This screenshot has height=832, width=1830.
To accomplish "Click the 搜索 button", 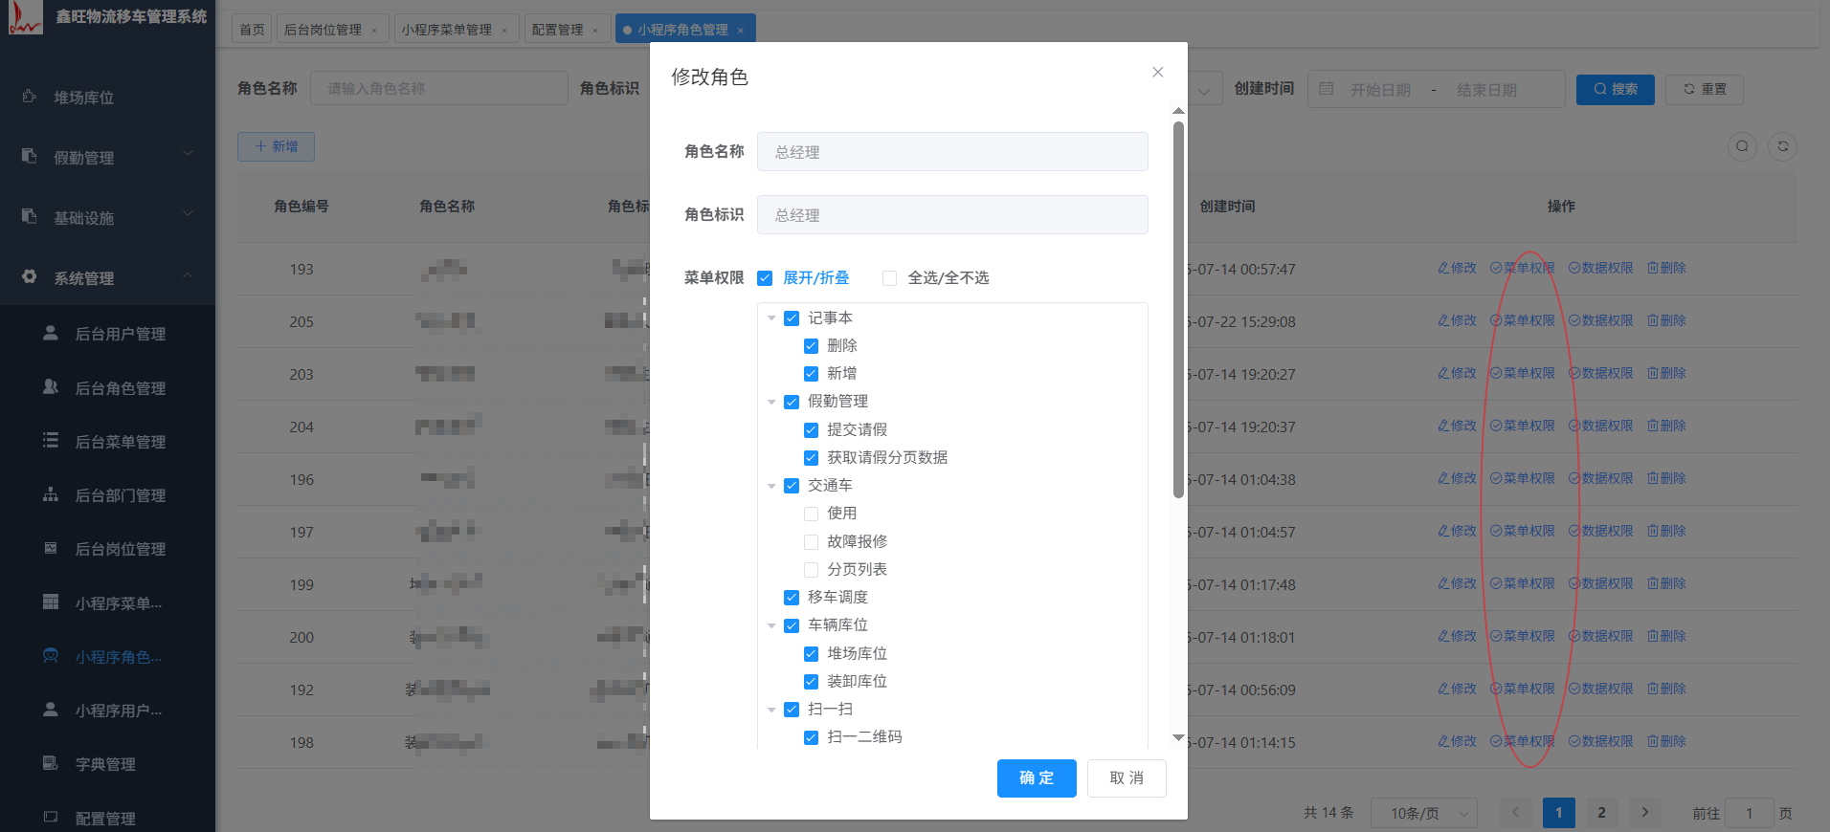I will coord(1616,89).
